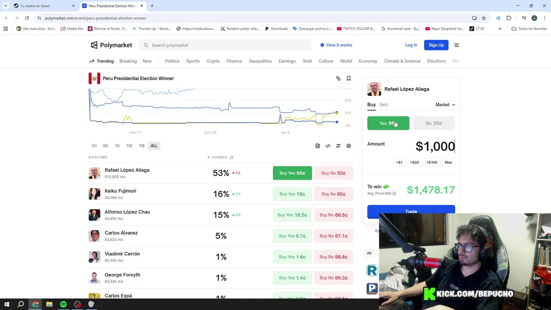Screen dimensions: 551x310
Task: Open the Sports category
Action: [193, 61]
